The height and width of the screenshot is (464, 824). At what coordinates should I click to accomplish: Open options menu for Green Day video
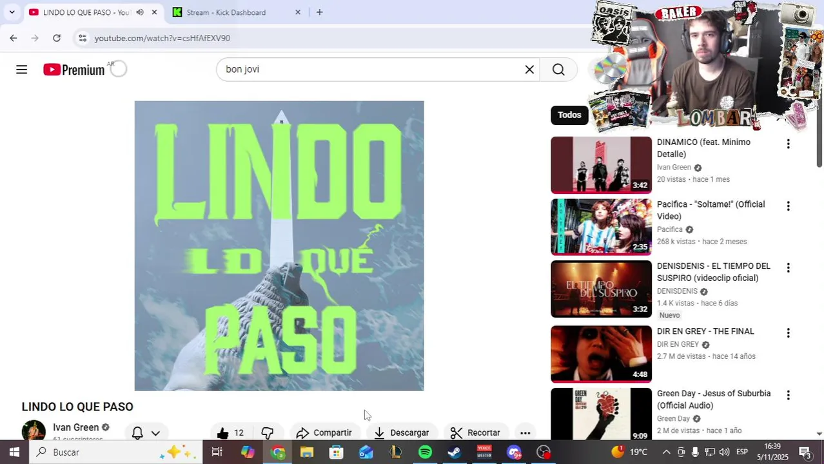pyautogui.click(x=788, y=395)
